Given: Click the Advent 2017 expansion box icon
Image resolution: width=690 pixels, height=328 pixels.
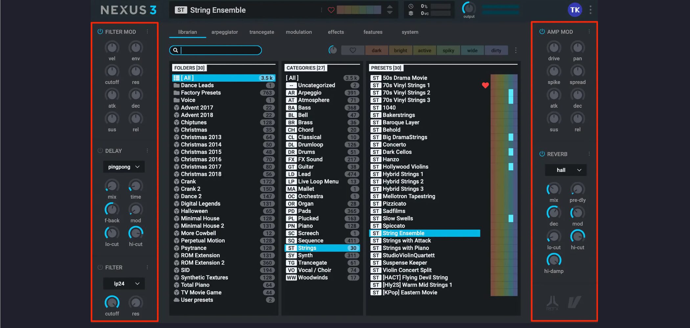Looking at the screenshot, I should 176,108.
